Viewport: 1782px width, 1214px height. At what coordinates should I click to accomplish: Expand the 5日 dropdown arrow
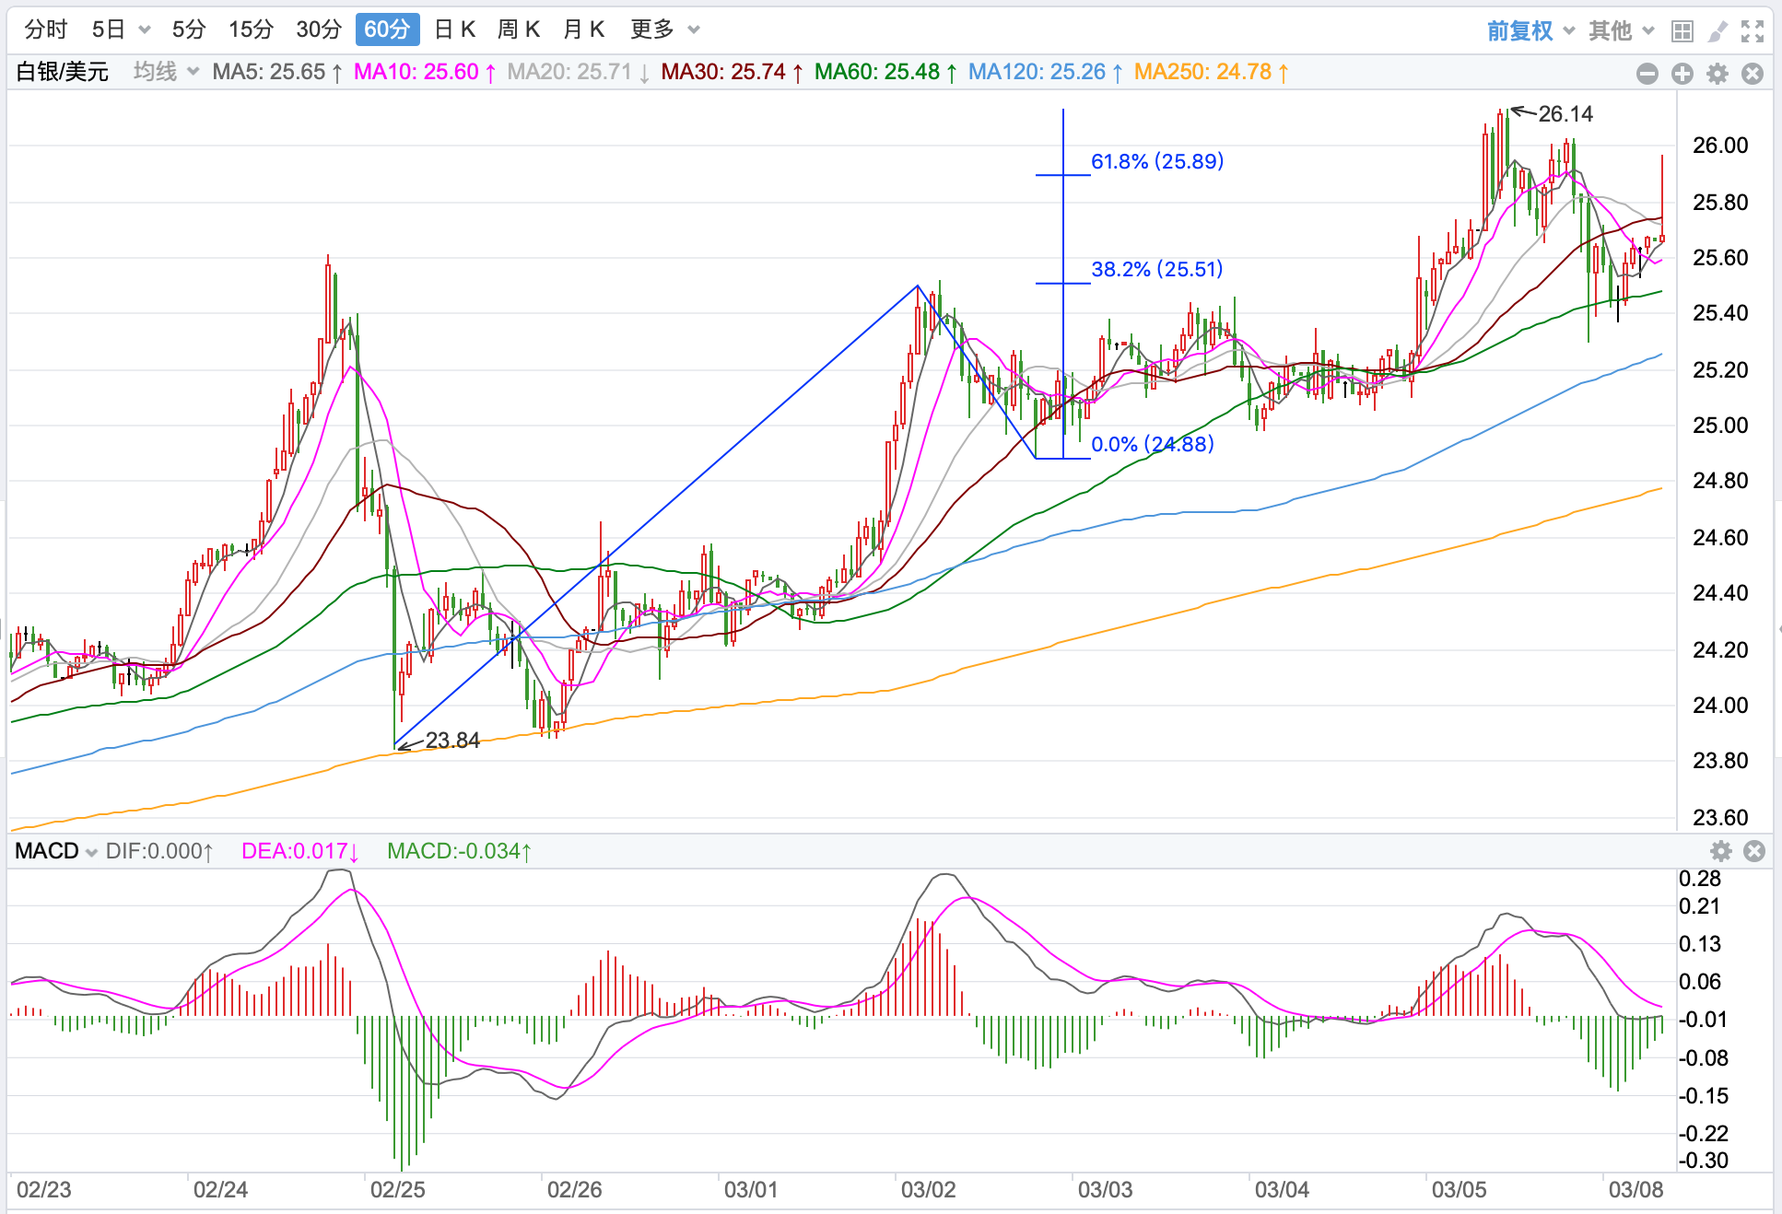(145, 30)
